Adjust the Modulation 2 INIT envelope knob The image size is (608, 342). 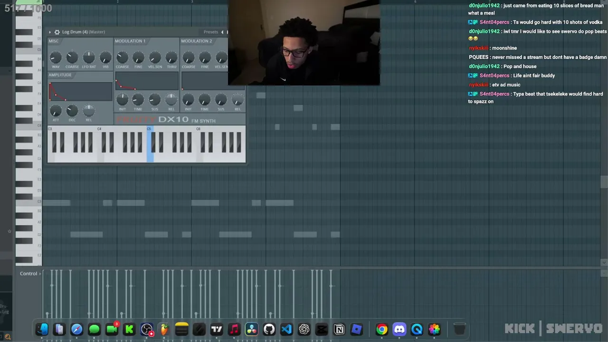click(188, 99)
